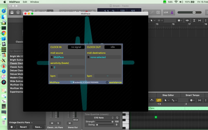Viewport: 208px width, 130px height.
Task: Change the sensitivity beats stepper value
Action: tap(52, 67)
